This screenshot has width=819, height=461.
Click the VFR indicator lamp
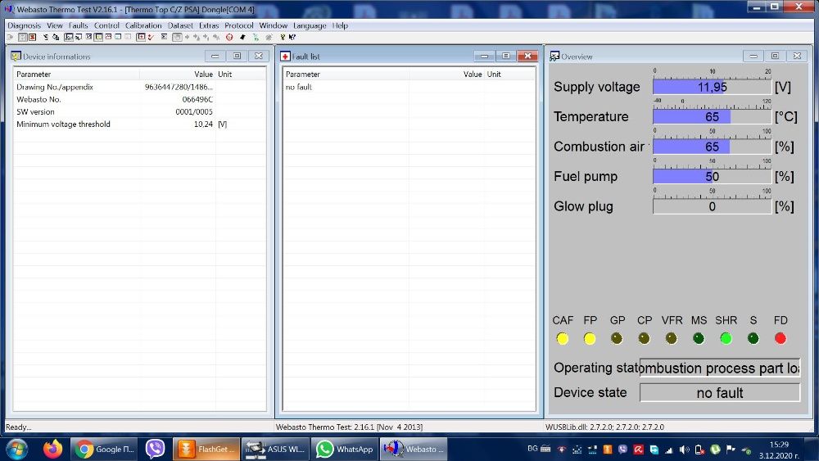pos(672,339)
